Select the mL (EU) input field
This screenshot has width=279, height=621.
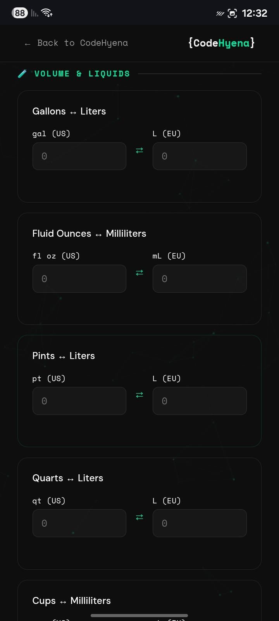click(x=200, y=279)
